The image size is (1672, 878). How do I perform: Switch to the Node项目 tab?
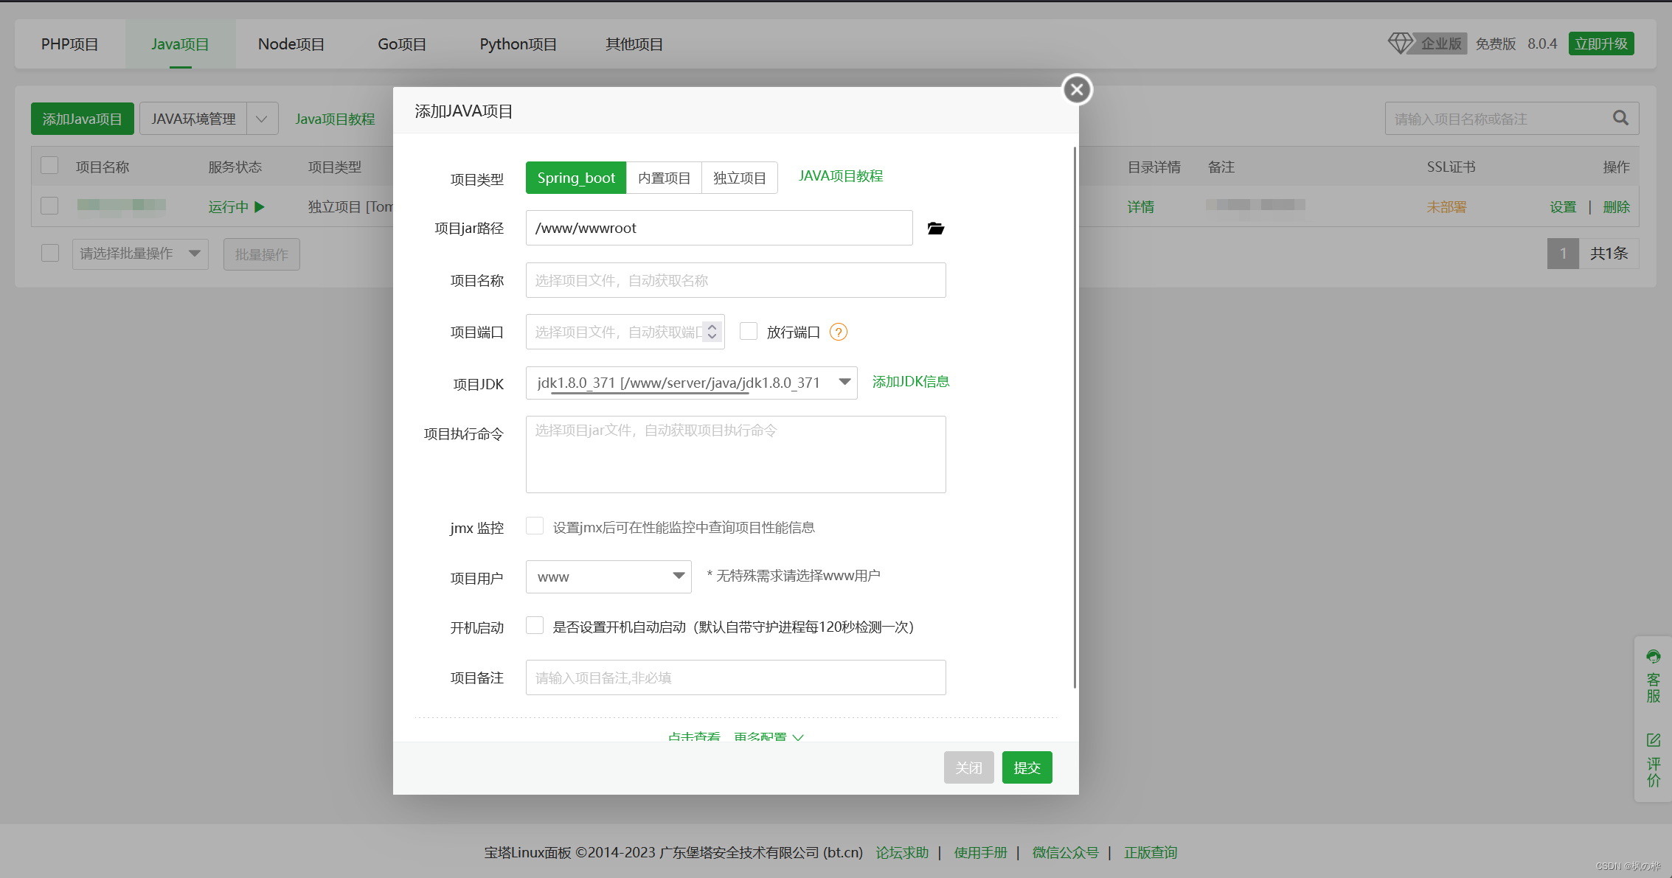pyautogui.click(x=291, y=44)
